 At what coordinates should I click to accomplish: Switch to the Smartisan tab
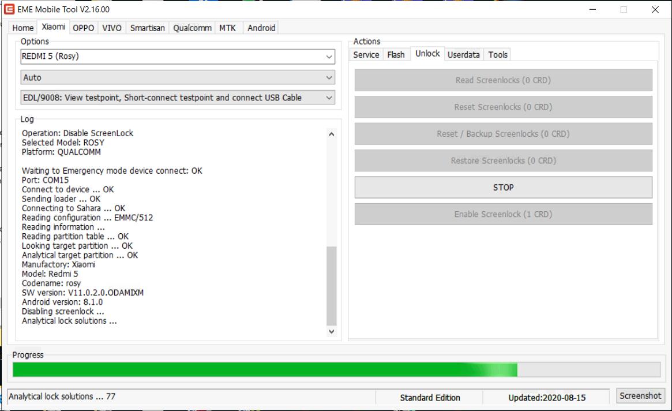tap(148, 28)
